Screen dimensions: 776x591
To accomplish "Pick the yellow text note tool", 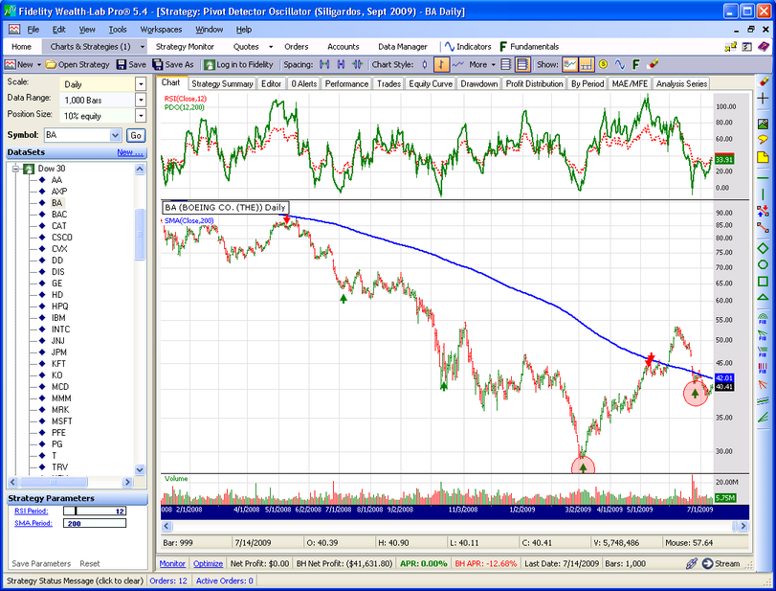I will tap(763, 157).
